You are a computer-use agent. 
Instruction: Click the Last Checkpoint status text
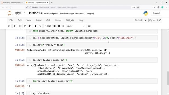pos(58,13)
